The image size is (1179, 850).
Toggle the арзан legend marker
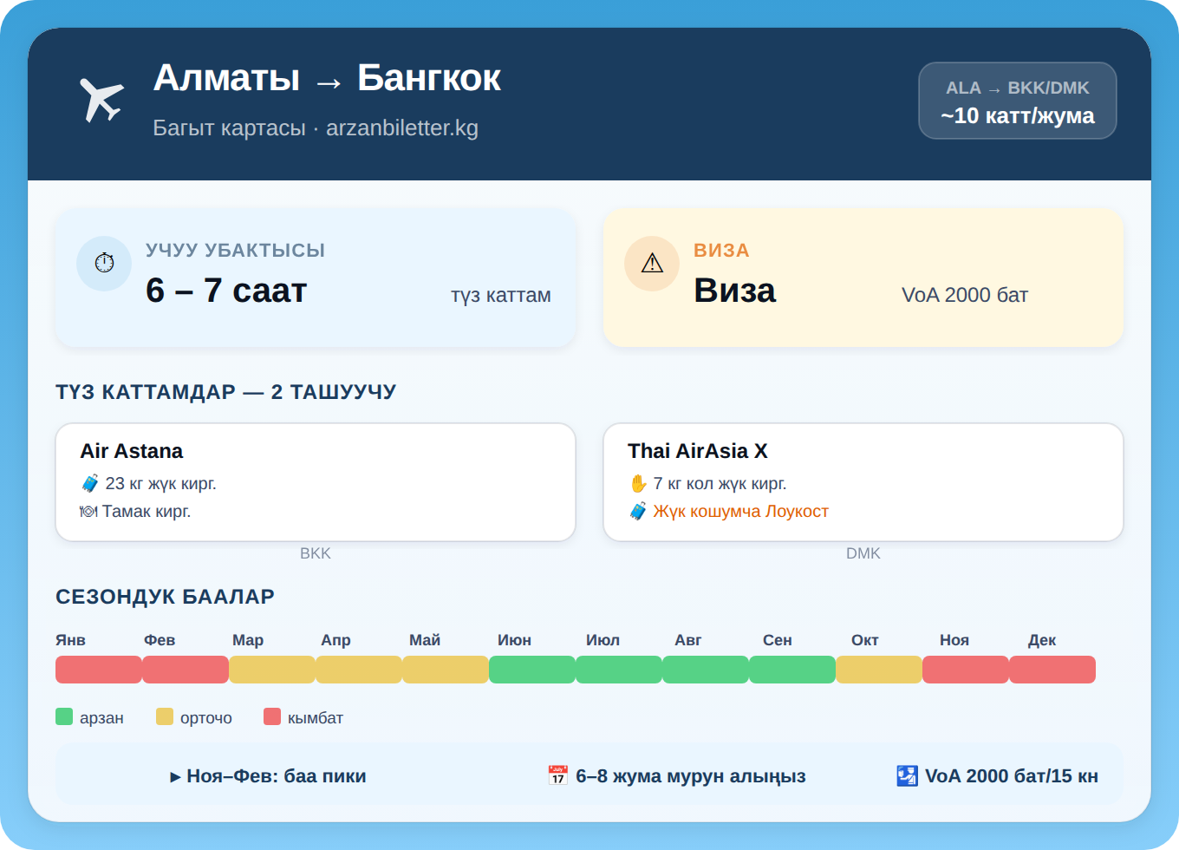pos(64,716)
